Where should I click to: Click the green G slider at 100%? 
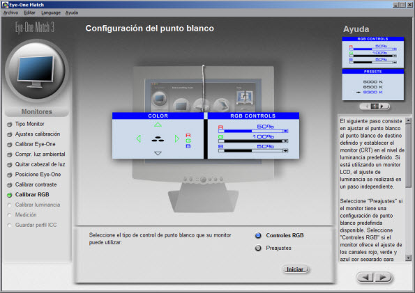point(253,141)
